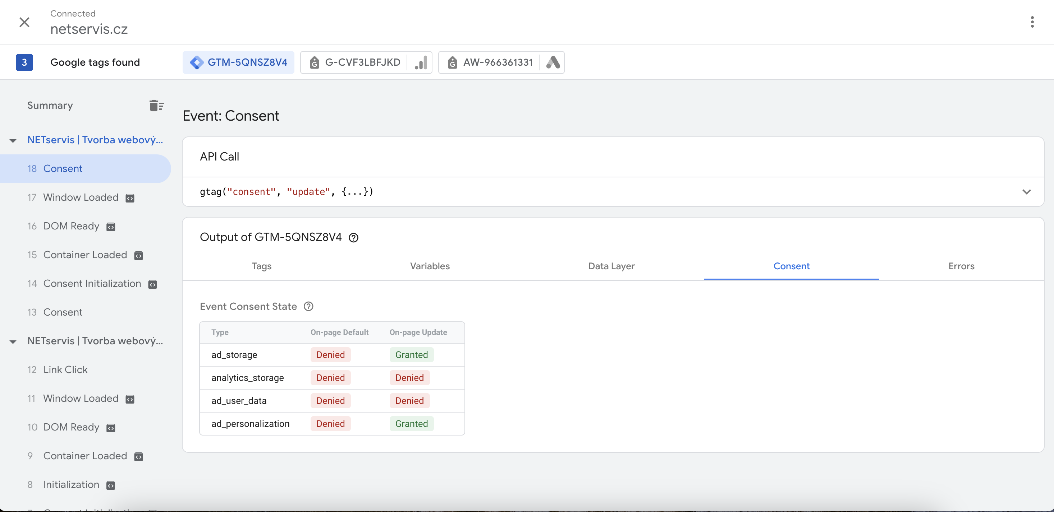
Task: Click code icon beside 14 Consent Initialization
Action: click(153, 284)
